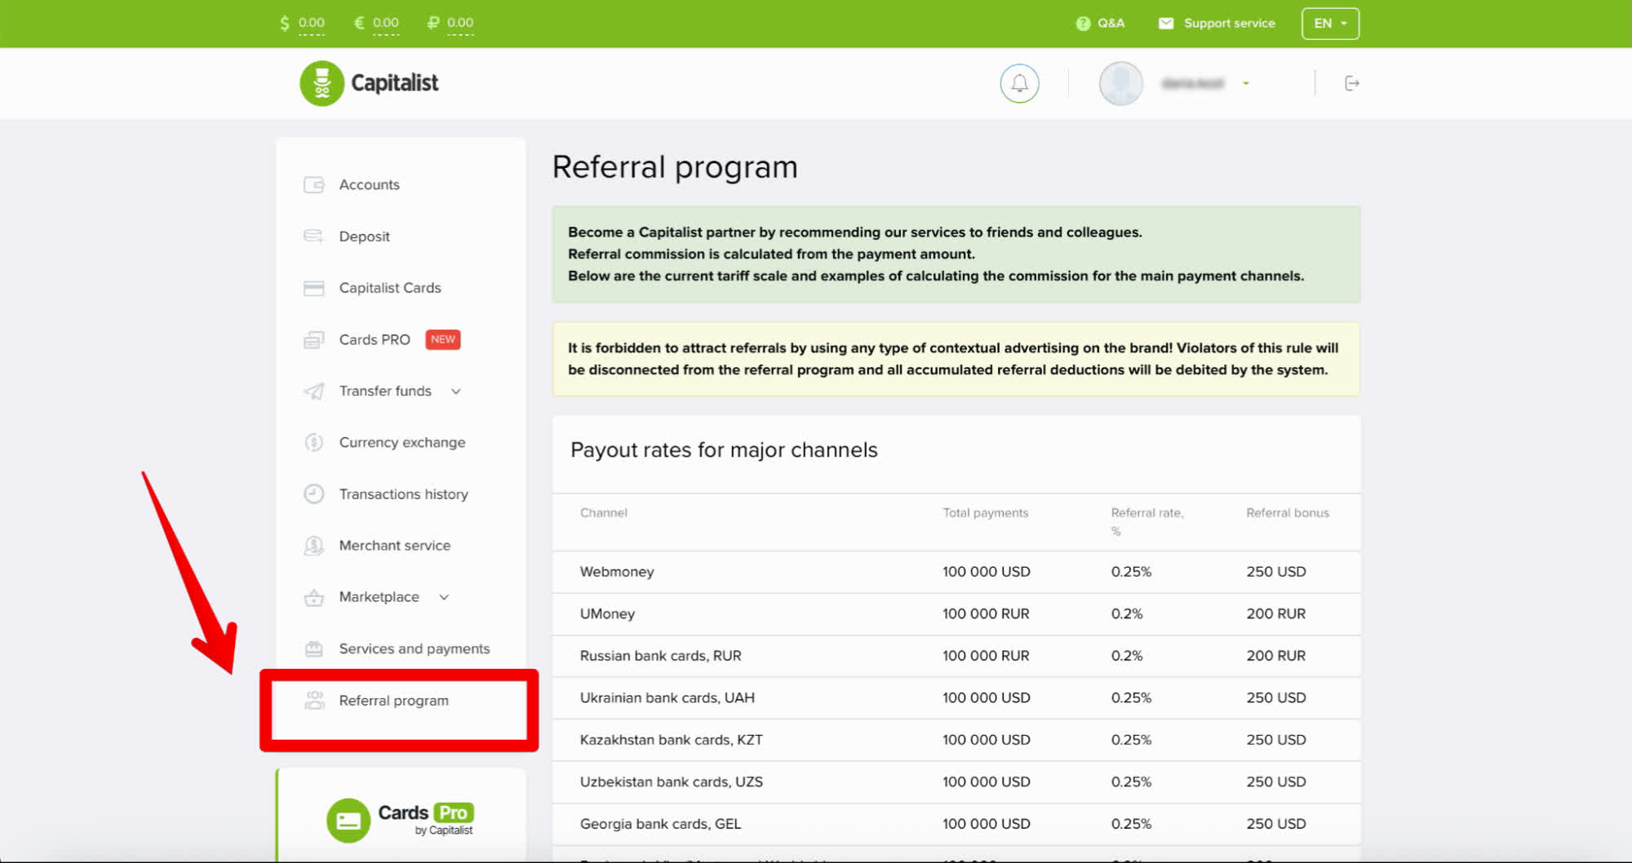Viewport: 1632px width, 863px height.
Task: Open Currency exchange menu item
Action: [402, 442]
